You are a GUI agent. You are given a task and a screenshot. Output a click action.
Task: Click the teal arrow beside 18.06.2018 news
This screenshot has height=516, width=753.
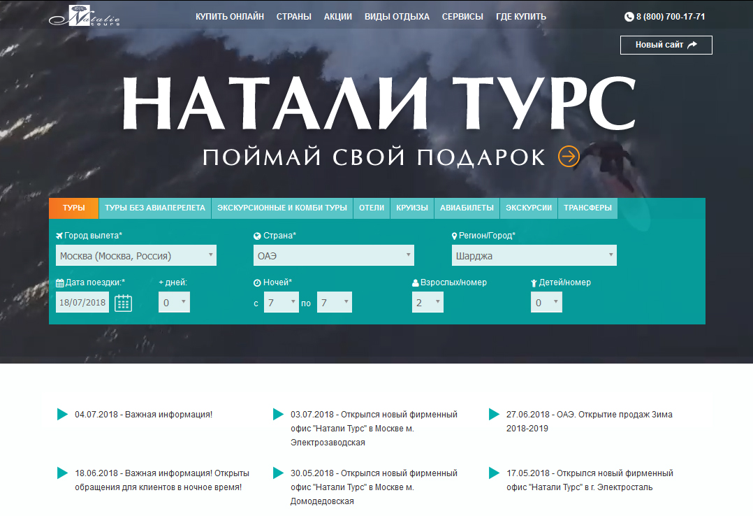point(62,473)
